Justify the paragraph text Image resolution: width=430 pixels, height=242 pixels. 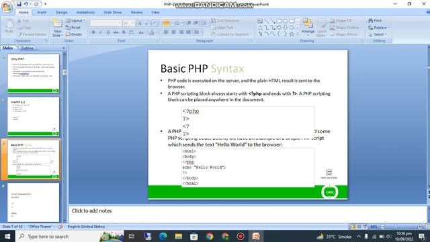point(188,32)
